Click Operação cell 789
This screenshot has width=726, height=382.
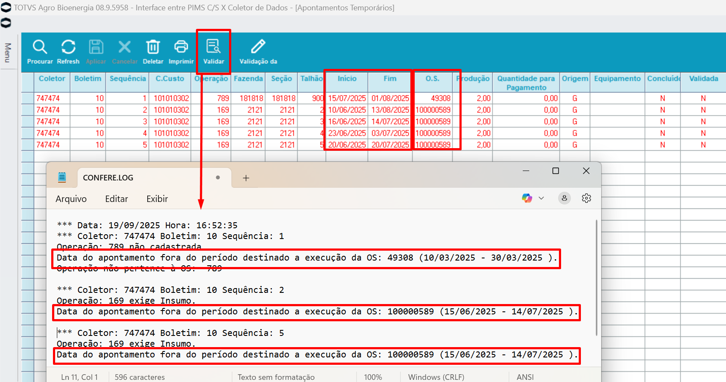pos(211,98)
